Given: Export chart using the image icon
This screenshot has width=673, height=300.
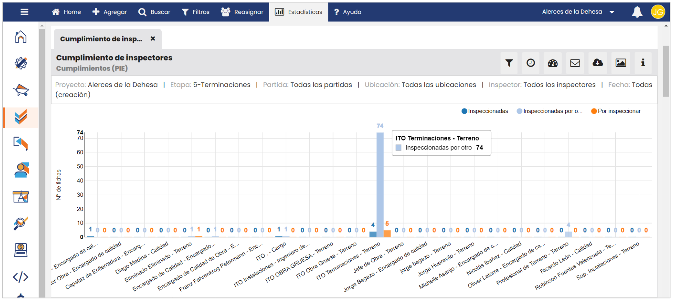Looking at the screenshot, I should [x=621, y=63].
